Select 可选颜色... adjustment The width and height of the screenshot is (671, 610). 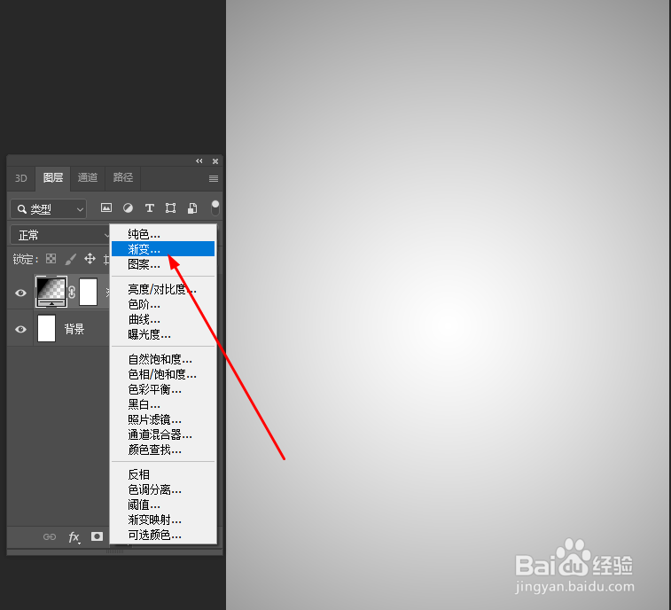click(x=163, y=535)
